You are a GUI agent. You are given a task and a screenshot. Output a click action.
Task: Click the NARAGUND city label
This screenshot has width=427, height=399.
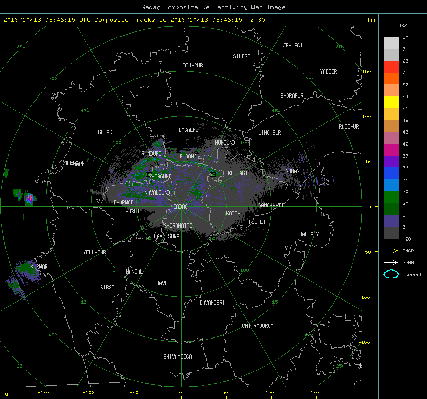160,176
